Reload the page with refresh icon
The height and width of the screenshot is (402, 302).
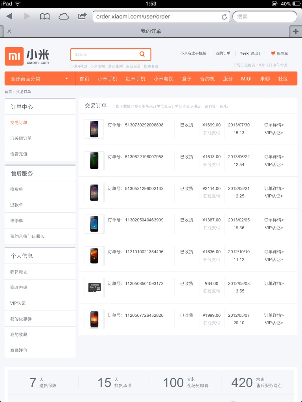coord(224,16)
